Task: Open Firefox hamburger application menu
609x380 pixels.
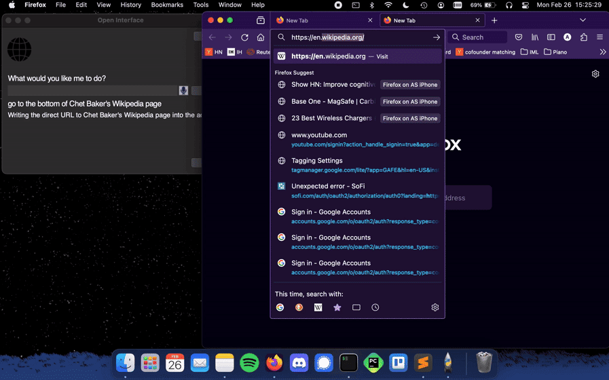Action: 599,37
